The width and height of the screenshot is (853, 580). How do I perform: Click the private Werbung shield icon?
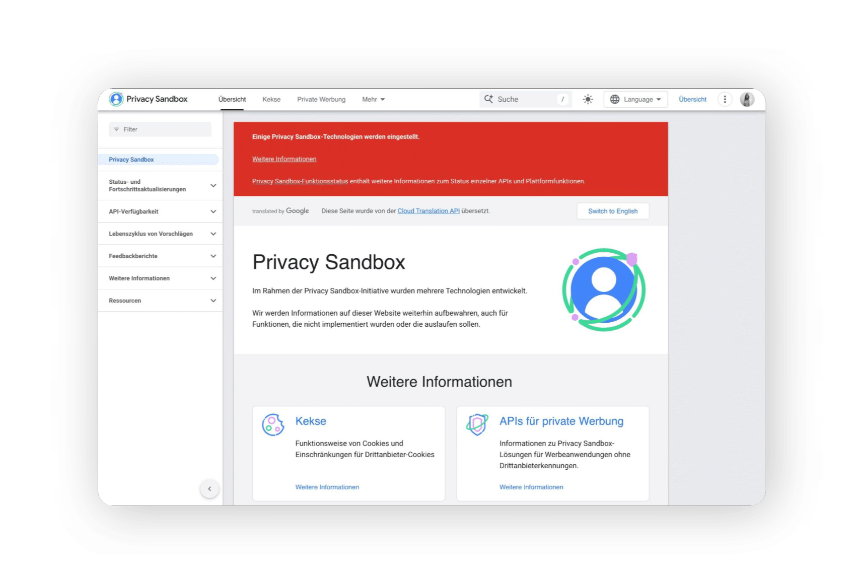477,424
